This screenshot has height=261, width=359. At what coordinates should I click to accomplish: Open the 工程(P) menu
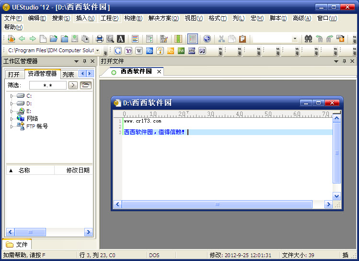[109, 18]
